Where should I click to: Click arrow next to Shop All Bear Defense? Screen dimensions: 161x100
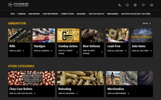pyautogui.click(x=102, y=52)
